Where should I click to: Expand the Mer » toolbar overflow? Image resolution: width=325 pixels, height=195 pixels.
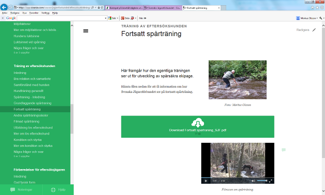142,18
